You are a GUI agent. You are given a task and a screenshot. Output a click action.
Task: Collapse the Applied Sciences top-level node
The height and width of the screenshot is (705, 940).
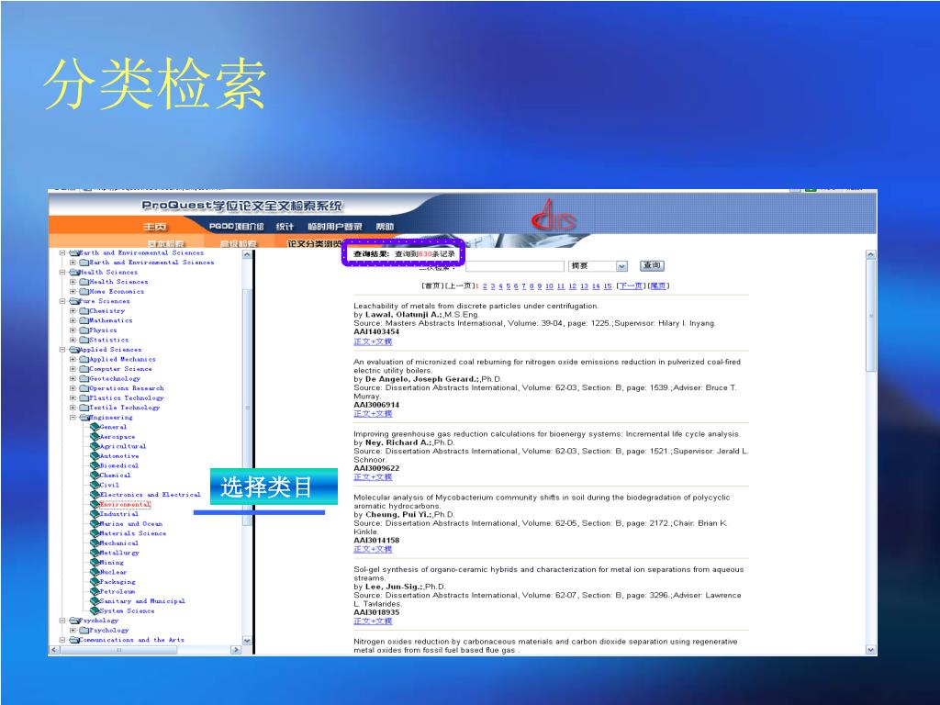tap(62, 350)
